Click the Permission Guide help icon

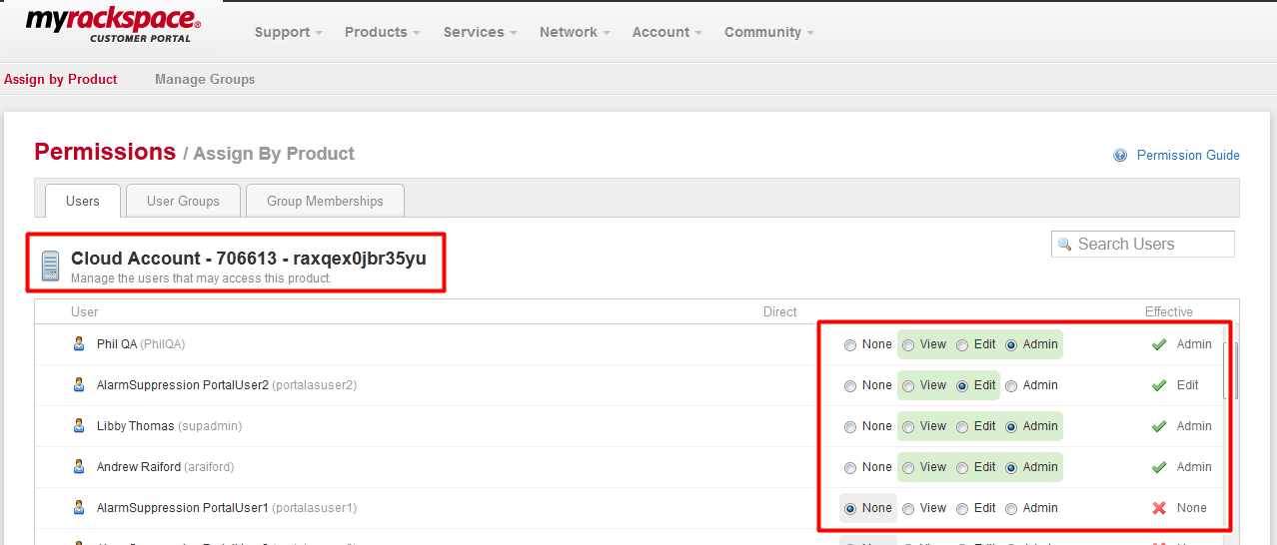(1120, 156)
